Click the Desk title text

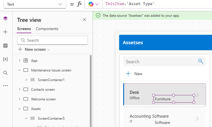134,92
